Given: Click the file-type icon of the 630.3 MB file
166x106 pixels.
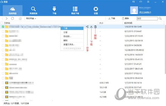Looking at the screenshot, I should tap(7, 83).
